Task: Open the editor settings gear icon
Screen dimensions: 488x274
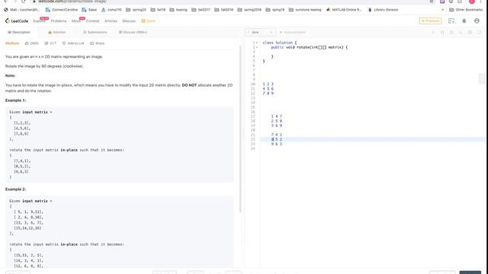Action: (x=470, y=32)
